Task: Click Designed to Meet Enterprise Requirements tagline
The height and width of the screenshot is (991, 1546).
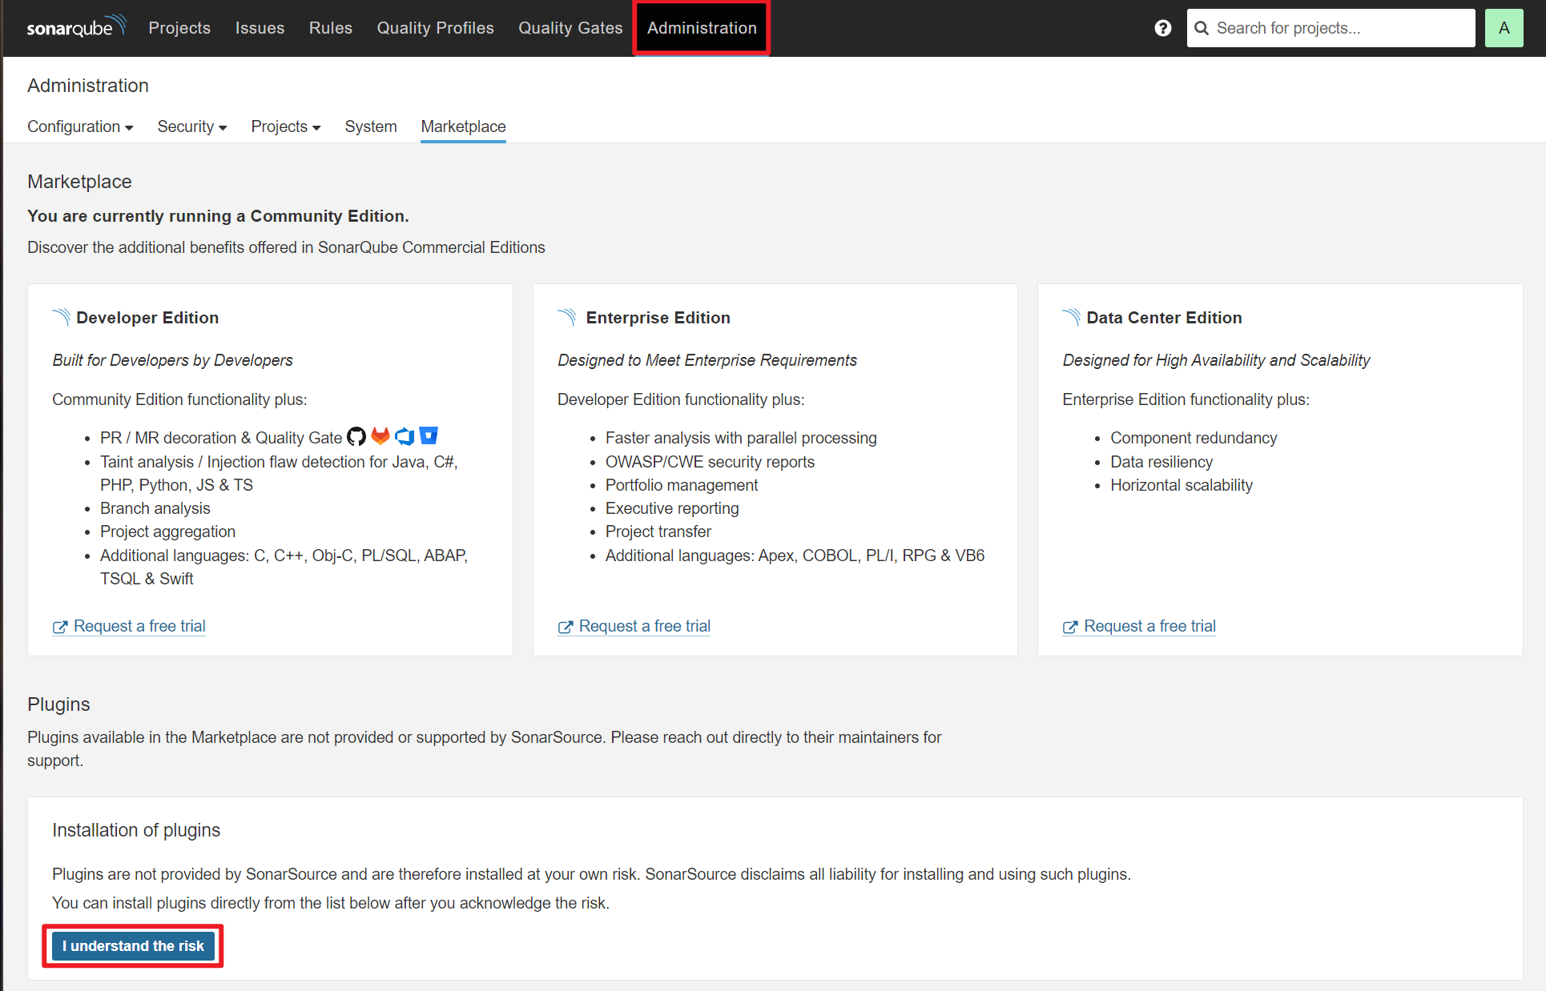Action: 707,360
